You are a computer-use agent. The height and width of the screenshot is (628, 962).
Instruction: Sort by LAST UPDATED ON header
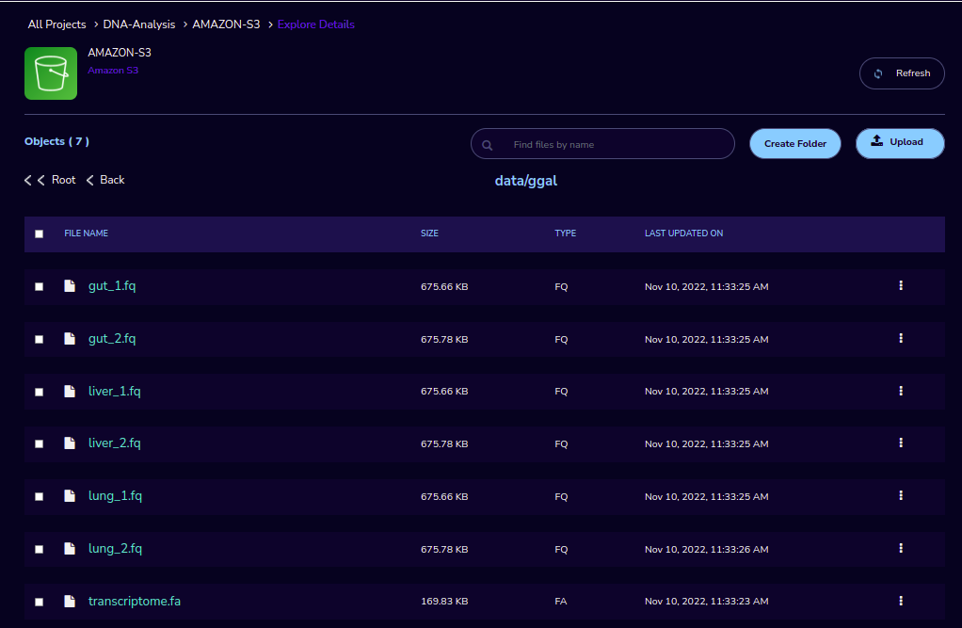pyautogui.click(x=683, y=233)
